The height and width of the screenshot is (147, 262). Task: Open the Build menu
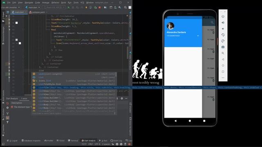[63, 3]
